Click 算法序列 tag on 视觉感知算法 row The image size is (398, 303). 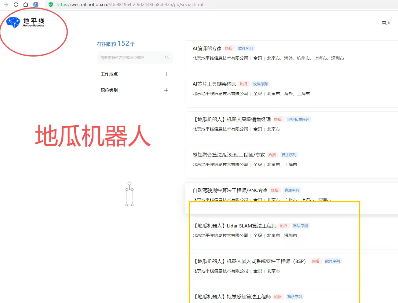pyautogui.click(x=295, y=297)
